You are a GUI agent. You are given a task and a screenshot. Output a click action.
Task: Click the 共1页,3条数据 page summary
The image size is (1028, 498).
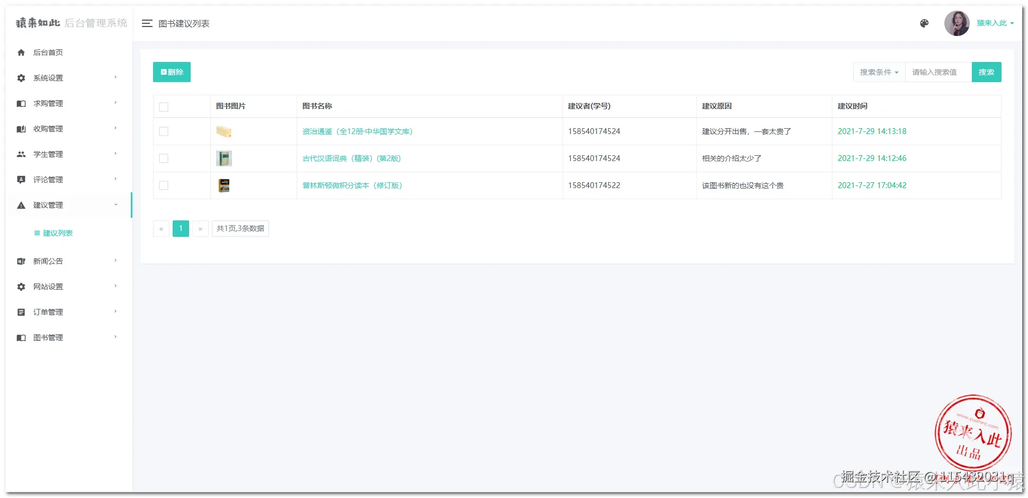tap(240, 228)
